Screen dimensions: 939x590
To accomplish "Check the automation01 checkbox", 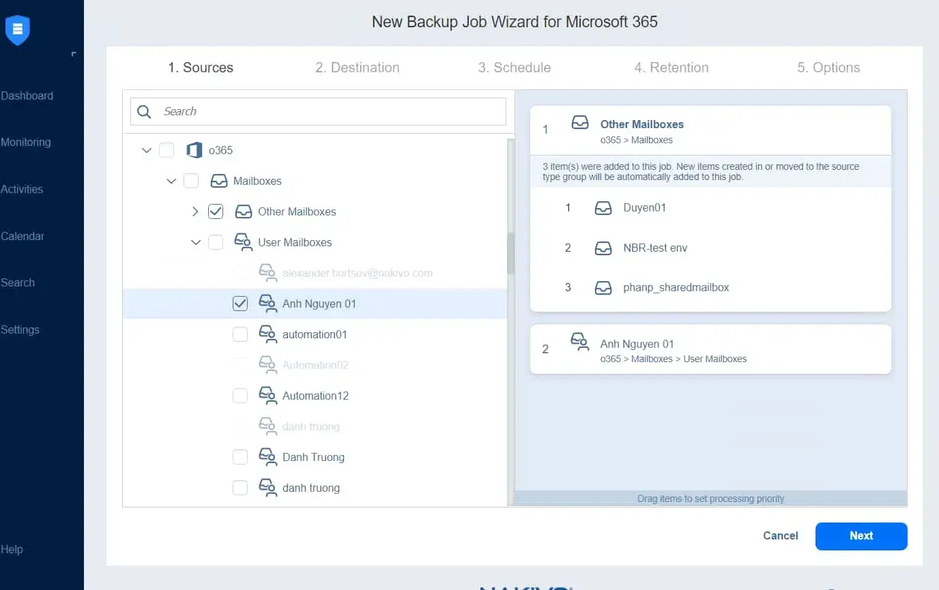I will point(240,334).
